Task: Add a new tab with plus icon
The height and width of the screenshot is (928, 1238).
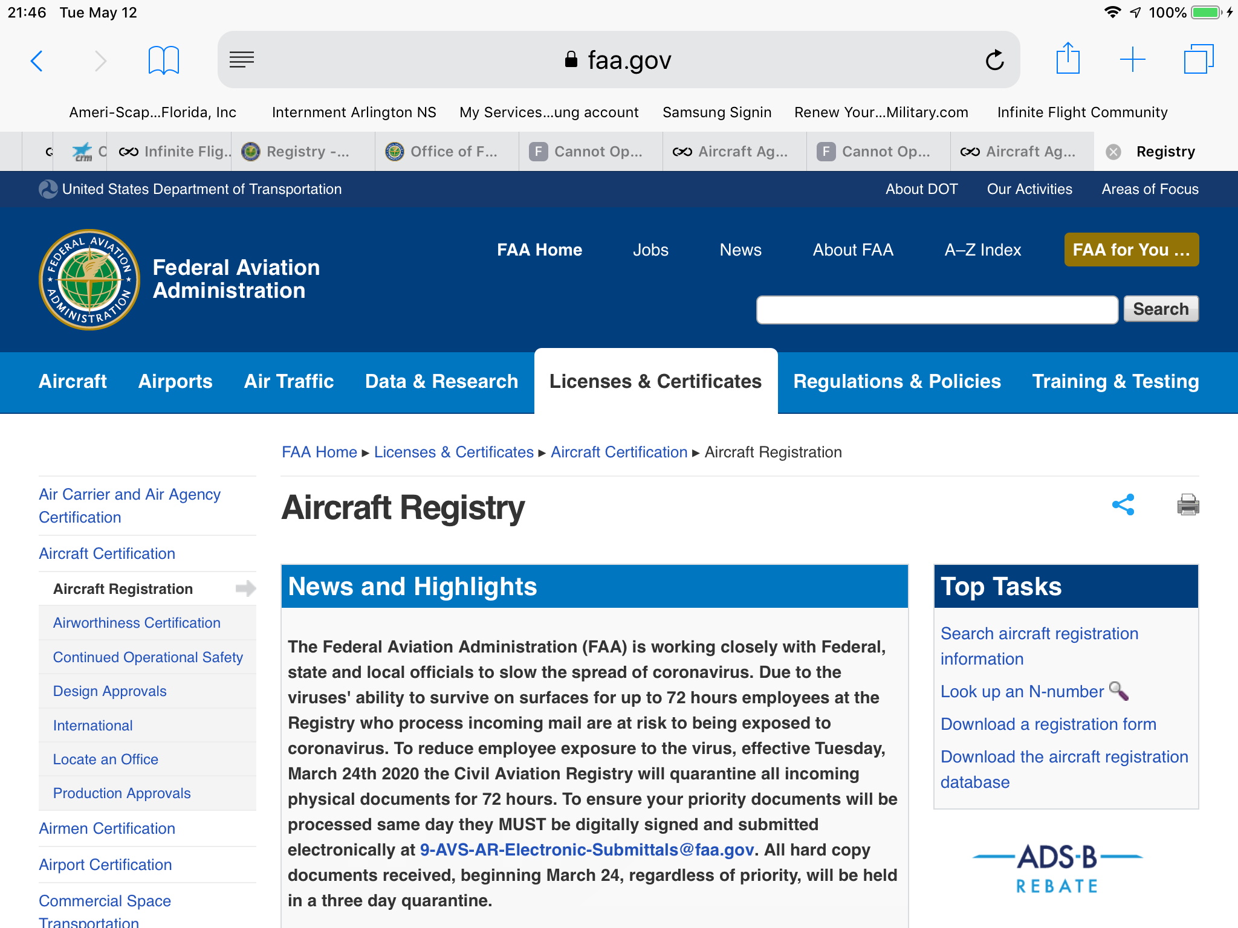Action: tap(1132, 60)
